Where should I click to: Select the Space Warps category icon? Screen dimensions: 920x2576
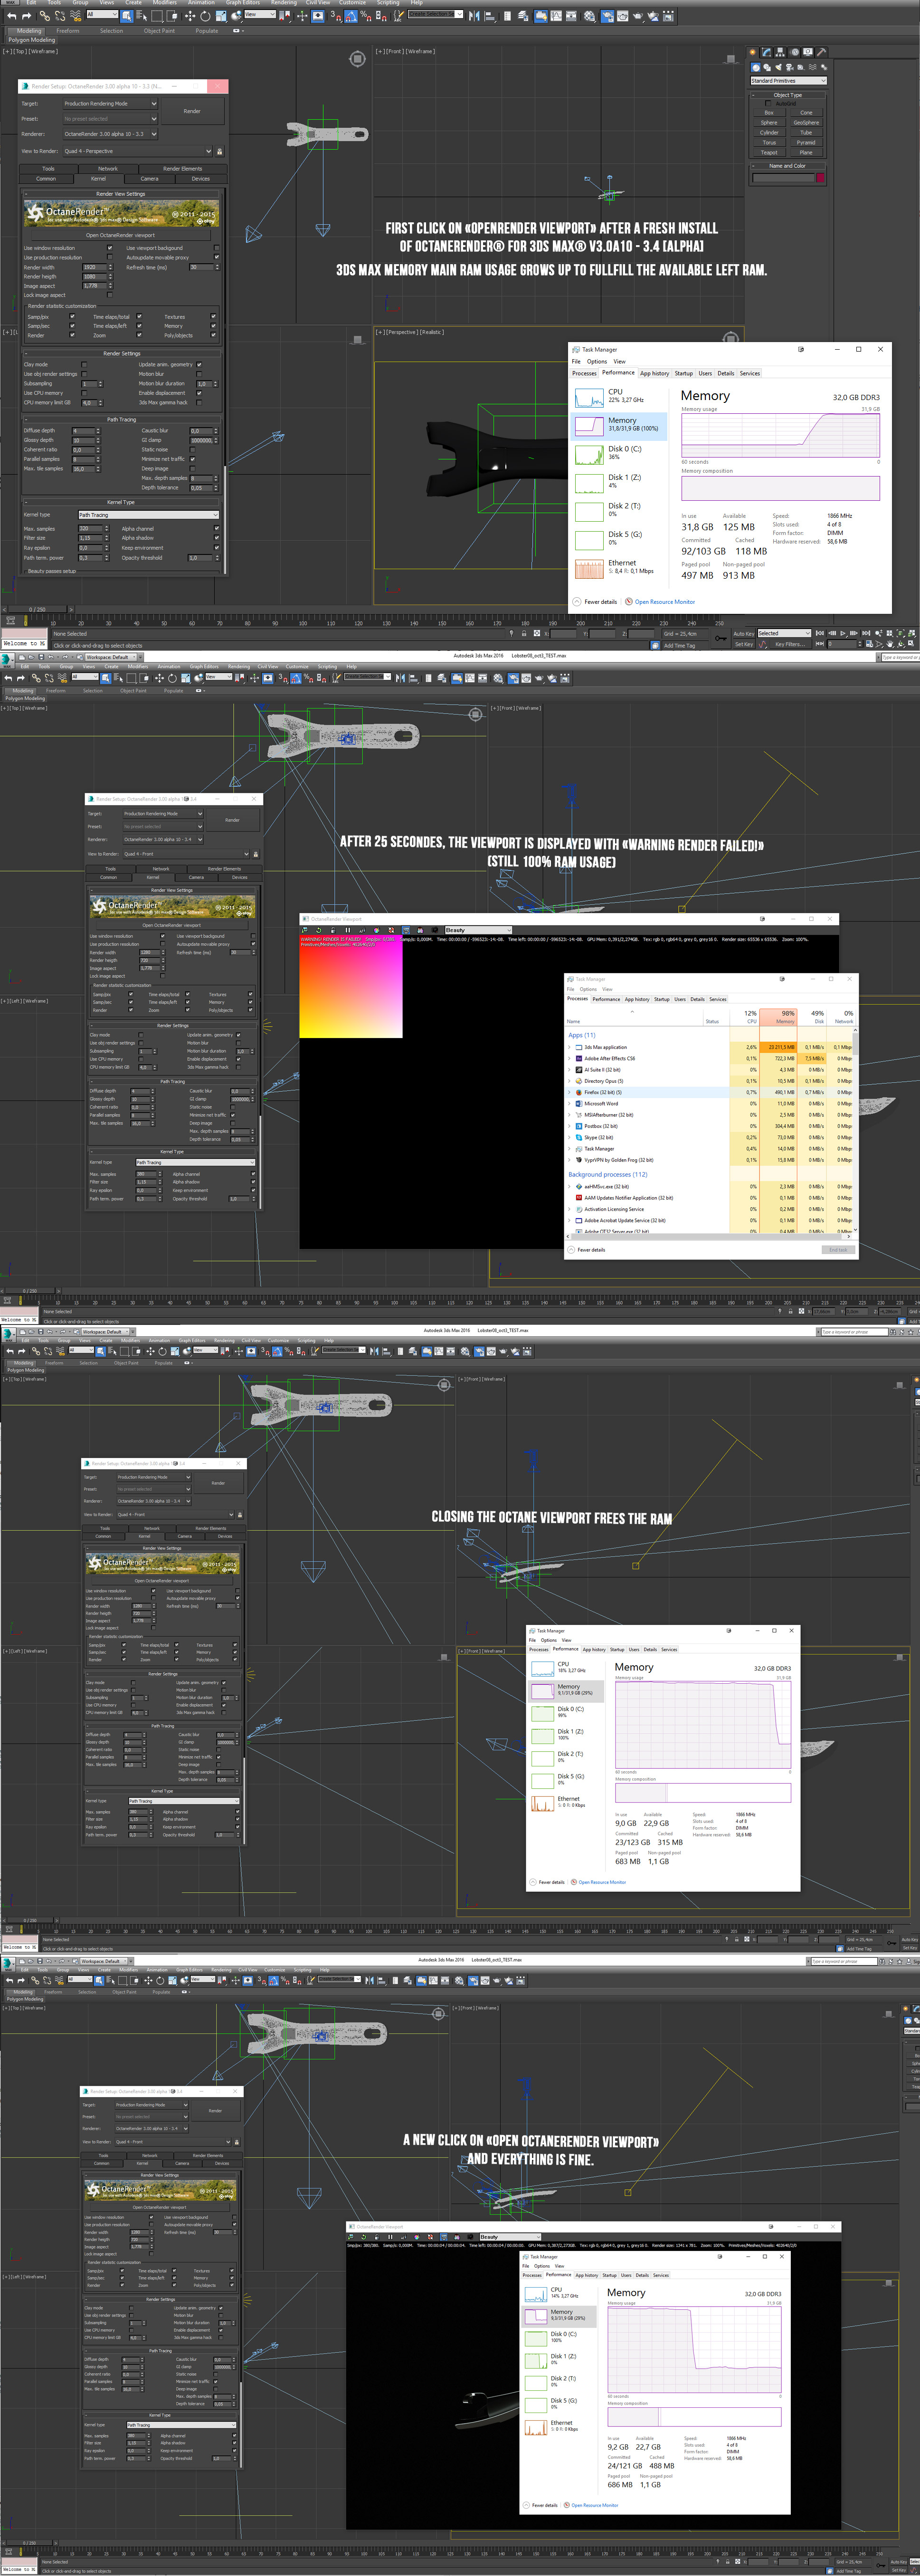pyautogui.click(x=813, y=68)
